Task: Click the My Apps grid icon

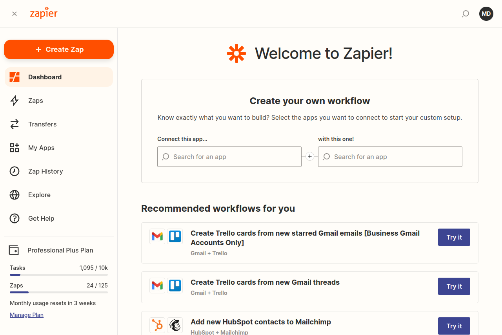Action: (x=15, y=148)
